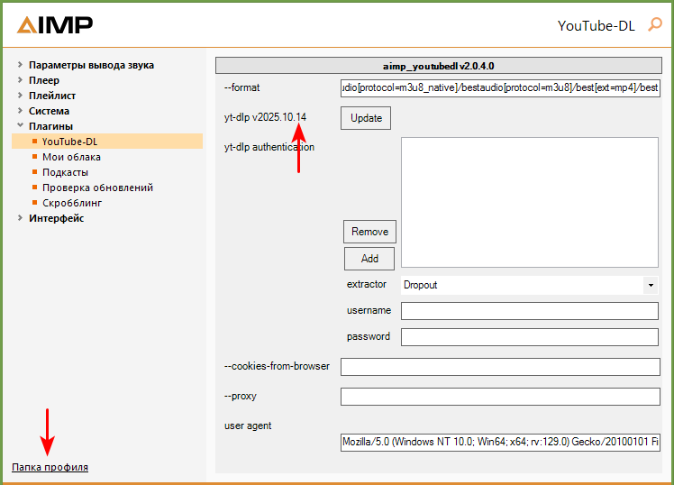Focus the --cookies-from-browser text field

click(499, 367)
